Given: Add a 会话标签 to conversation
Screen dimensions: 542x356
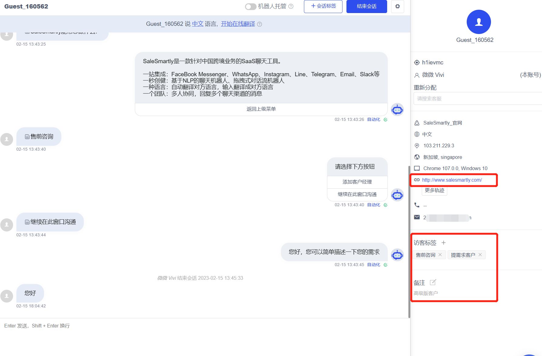Looking at the screenshot, I should coord(323,6).
